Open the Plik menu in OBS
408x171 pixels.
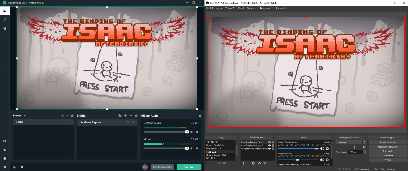point(209,8)
